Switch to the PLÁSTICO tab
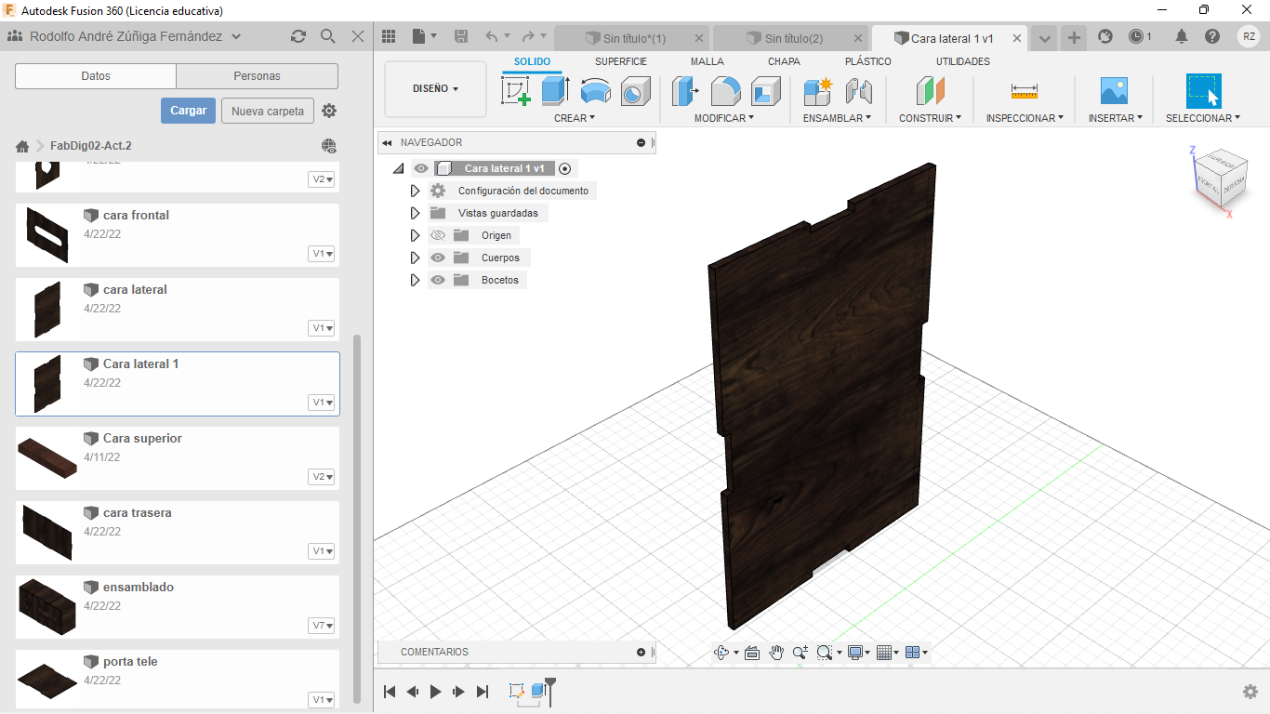Screen dimensions: 1270x714 click(868, 61)
